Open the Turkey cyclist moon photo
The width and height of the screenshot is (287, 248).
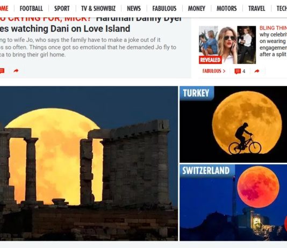click(x=233, y=125)
